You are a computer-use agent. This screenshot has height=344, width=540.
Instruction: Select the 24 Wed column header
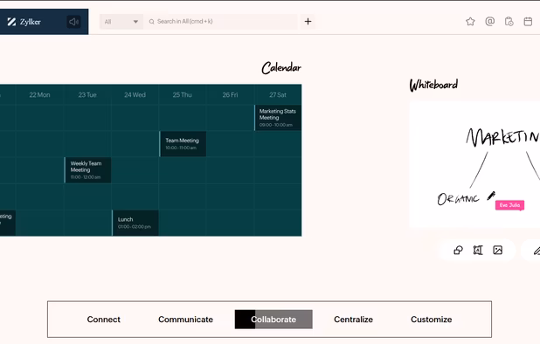(x=135, y=94)
